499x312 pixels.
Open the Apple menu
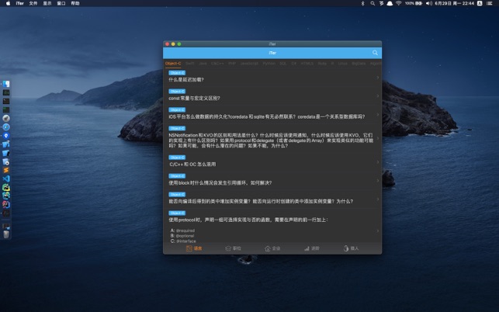click(x=9, y=3)
